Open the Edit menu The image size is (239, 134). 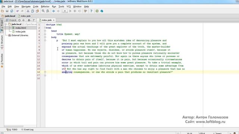(x=10, y=7)
